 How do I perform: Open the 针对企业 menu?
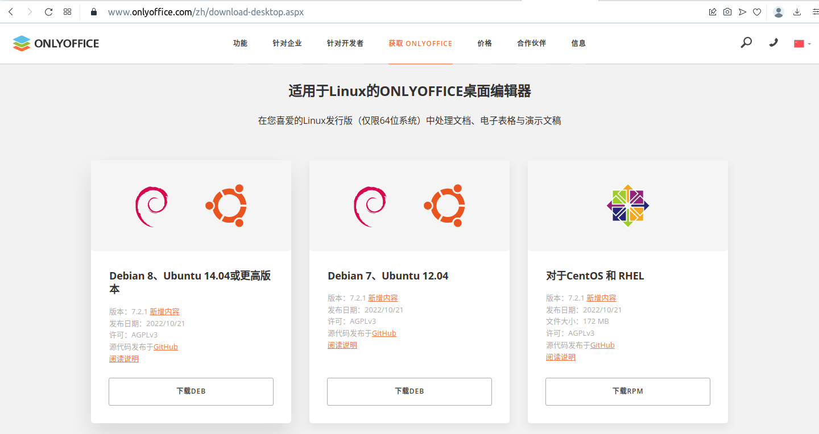point(287,43)
